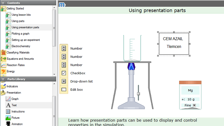The image size is (224, 126).
Task: Open the Drop-down list part arrow
Action: [x=64, y=81]
